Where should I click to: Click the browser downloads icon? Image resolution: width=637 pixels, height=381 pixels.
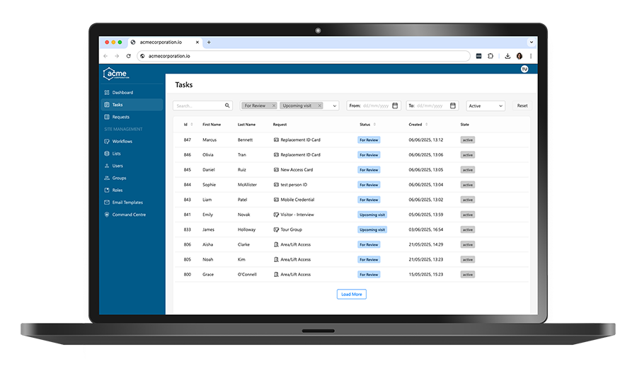pyautogui.click(x=507, y=56)
